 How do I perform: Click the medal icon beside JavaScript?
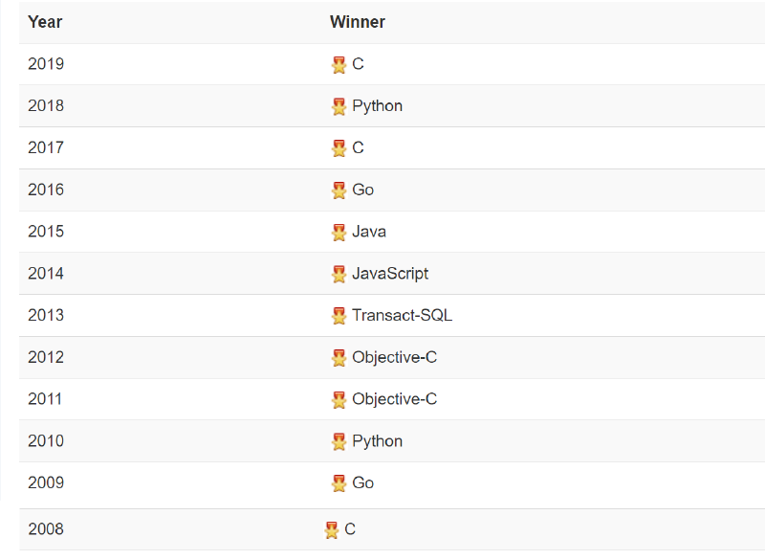coord(339,275)
